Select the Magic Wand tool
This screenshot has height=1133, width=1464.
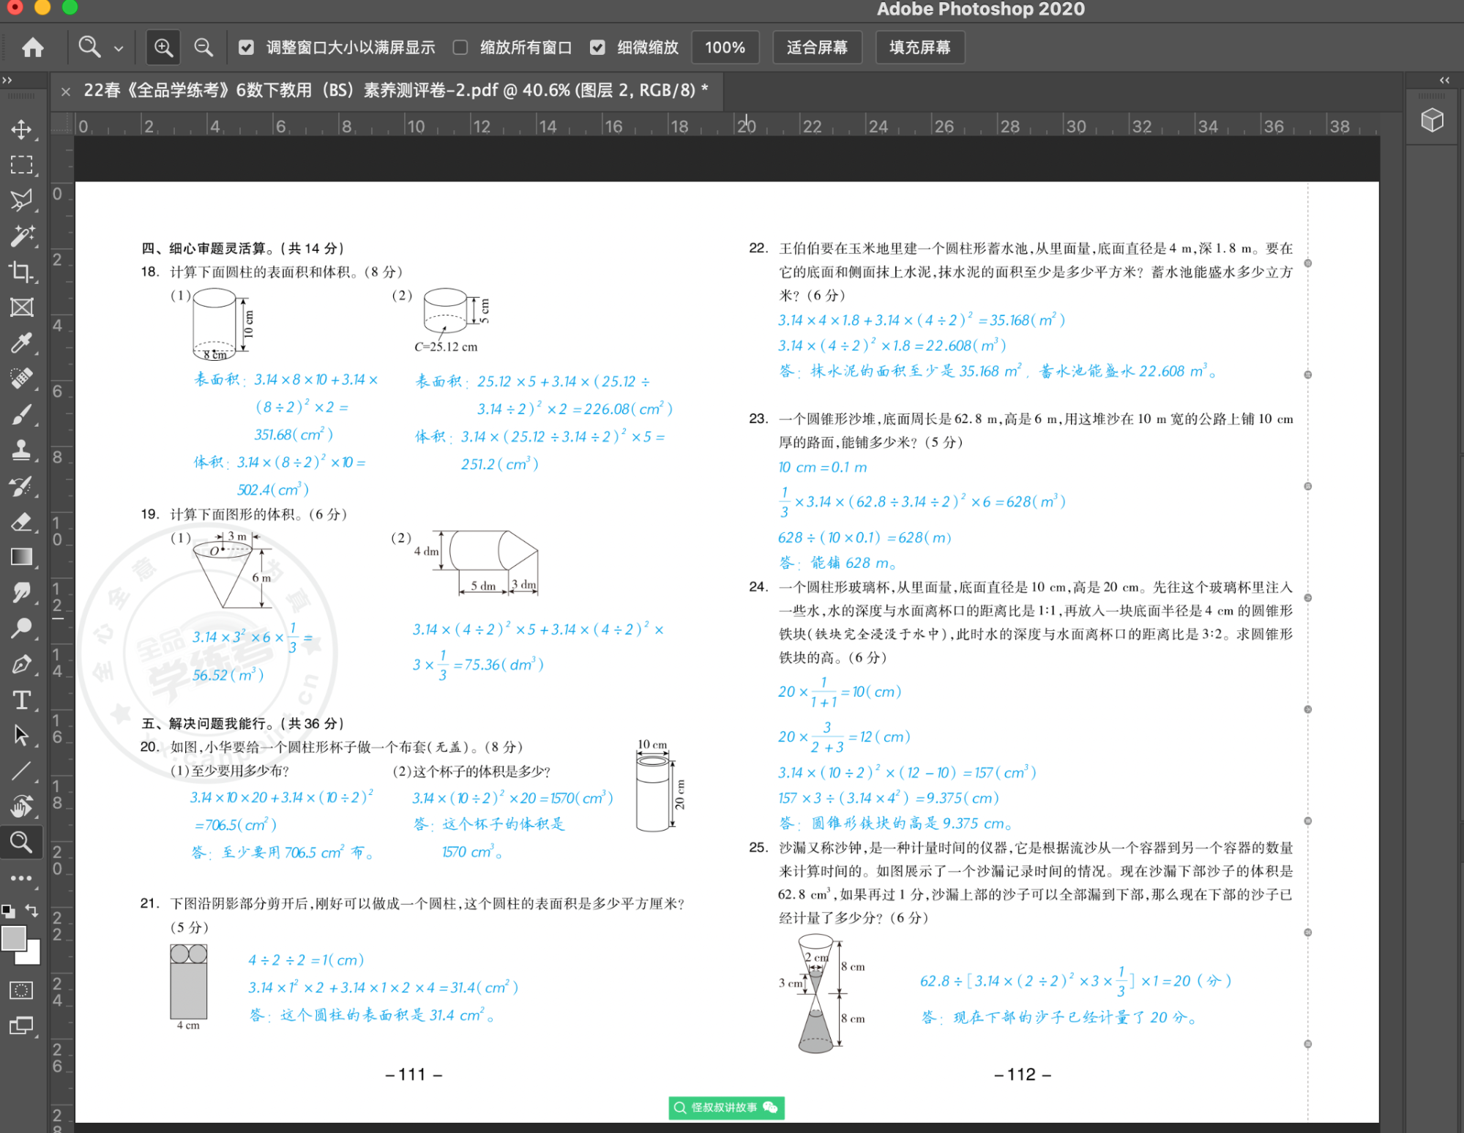21,236
